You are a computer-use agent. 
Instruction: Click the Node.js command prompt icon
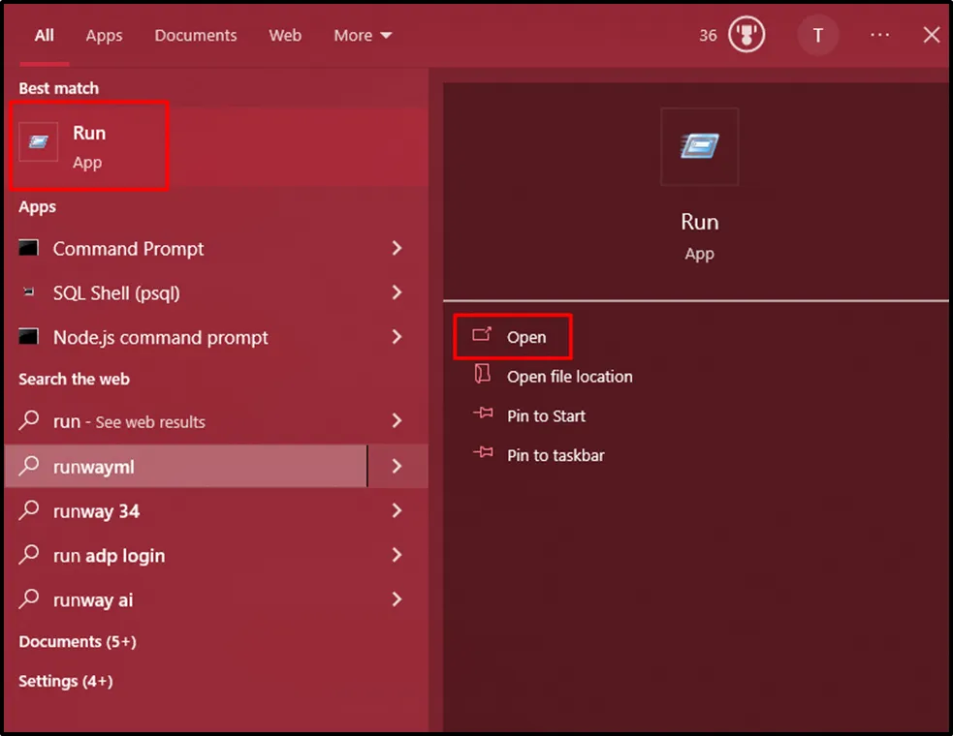point(29,337)
